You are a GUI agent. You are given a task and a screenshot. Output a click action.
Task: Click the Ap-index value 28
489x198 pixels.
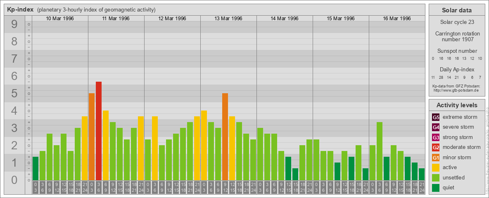tap(441, 77)
